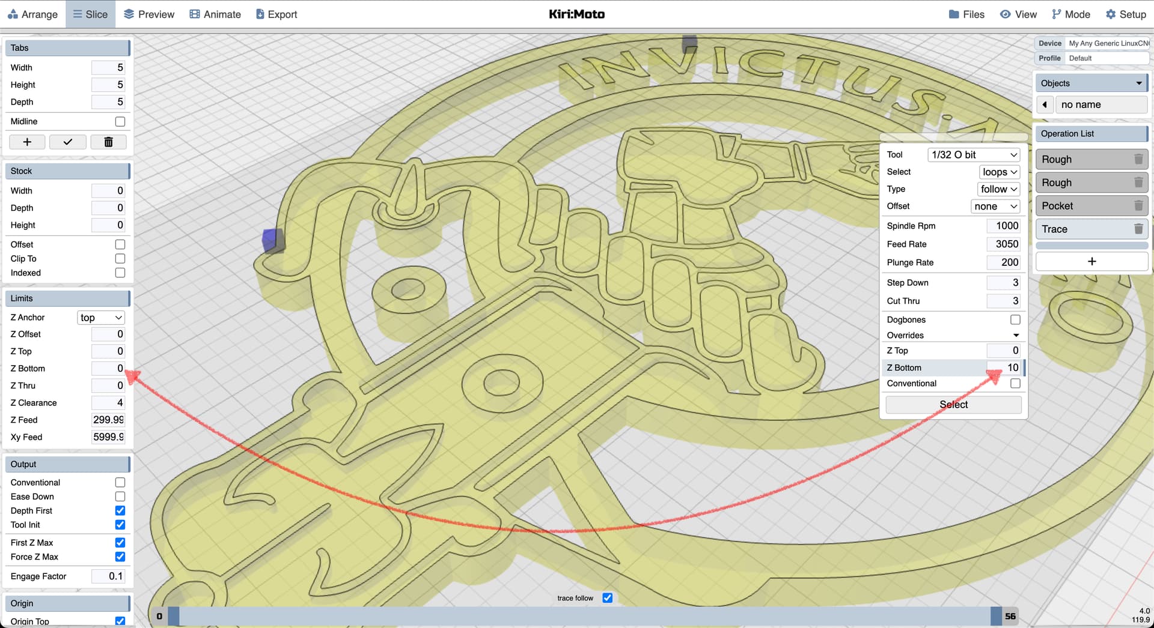Collapse the Stock panel header

(67, 171)
